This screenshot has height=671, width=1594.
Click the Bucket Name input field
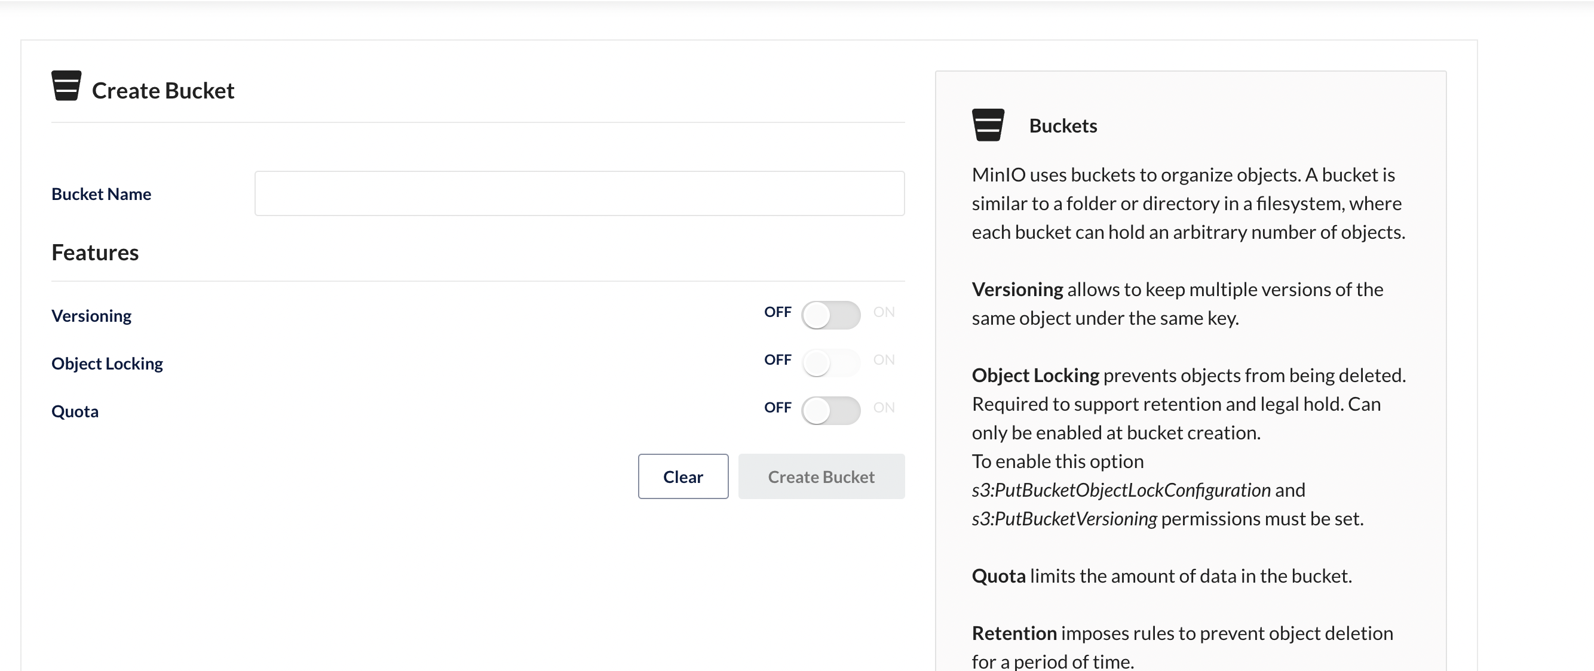pos(579,193)
